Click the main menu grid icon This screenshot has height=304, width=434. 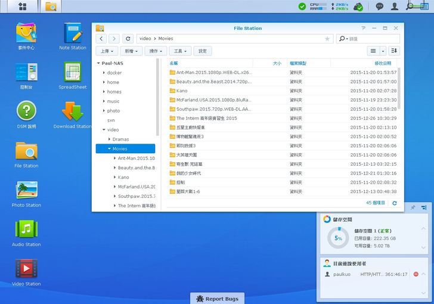[22, 7]
